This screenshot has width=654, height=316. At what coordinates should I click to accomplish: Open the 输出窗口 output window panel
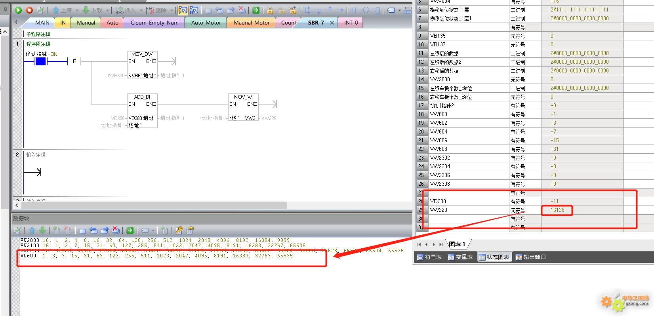coord(531,257)
